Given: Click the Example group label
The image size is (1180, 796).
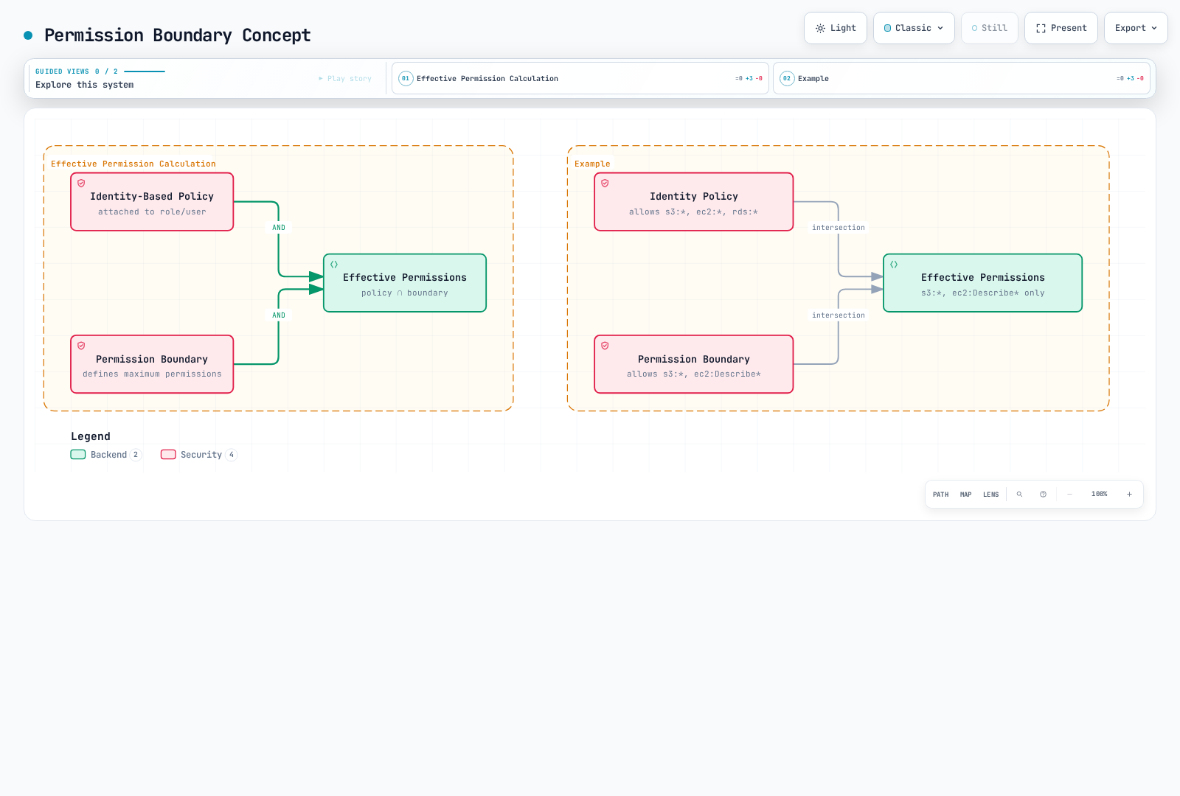Looking at the screenshot, I should coord(592,164).
